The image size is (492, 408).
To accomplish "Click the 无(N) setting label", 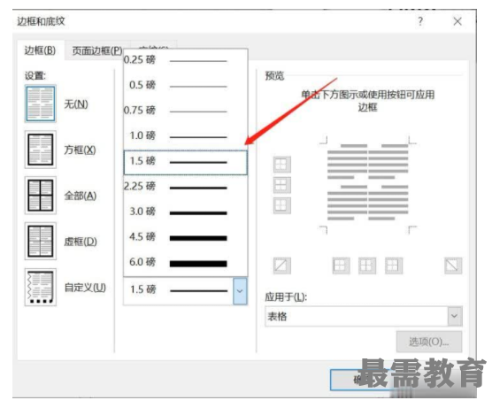I will click(x=76, y=104).
